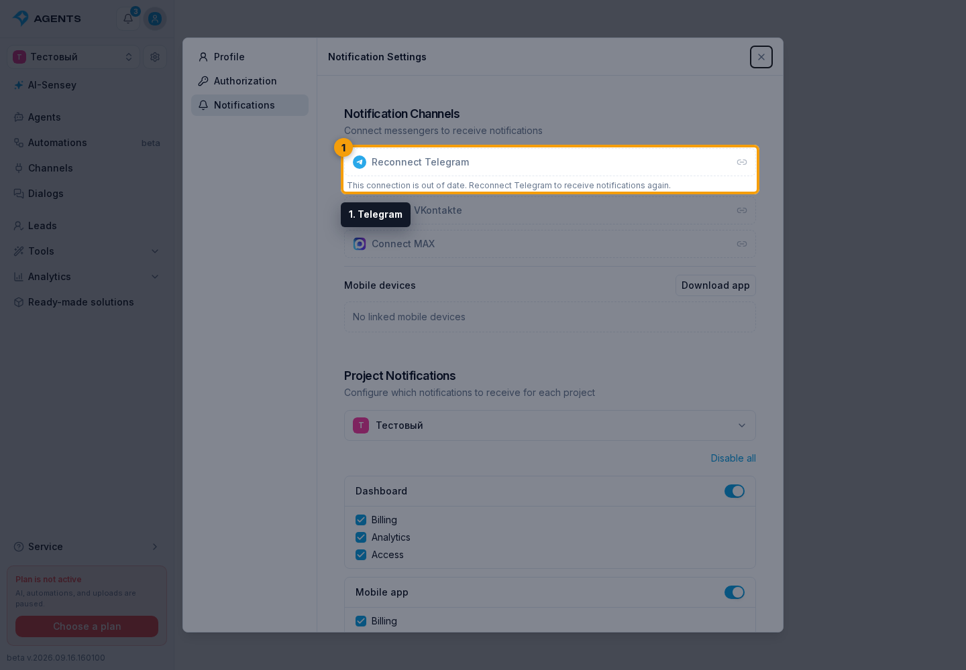Click the notification bell icon
Image resolution: width=966 pixels, height=670 pixels.
tap(128, 19)
